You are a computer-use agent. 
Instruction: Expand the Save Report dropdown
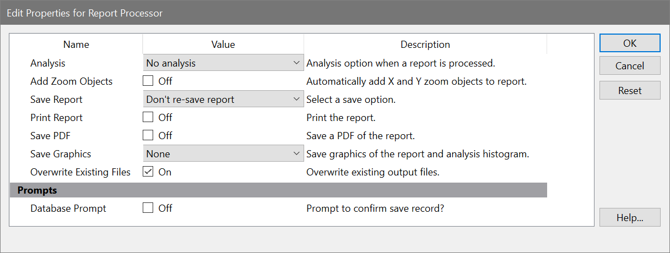(223, 100)
